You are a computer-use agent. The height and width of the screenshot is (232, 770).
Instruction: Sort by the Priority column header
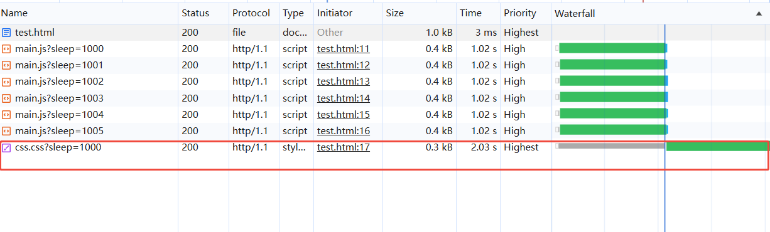[x=520, y=13]
